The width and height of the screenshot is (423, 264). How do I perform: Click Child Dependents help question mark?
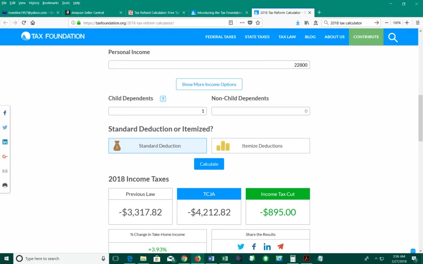(x=163, y=98)
